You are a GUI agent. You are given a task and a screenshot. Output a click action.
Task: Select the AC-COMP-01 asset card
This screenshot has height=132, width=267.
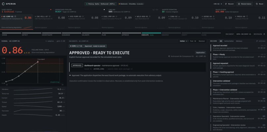pyautogui.click(x=17, y=22)
